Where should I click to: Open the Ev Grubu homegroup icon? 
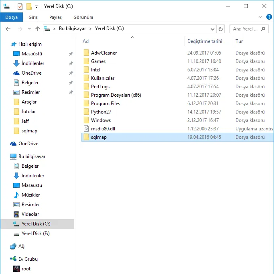tap(13, 259)
